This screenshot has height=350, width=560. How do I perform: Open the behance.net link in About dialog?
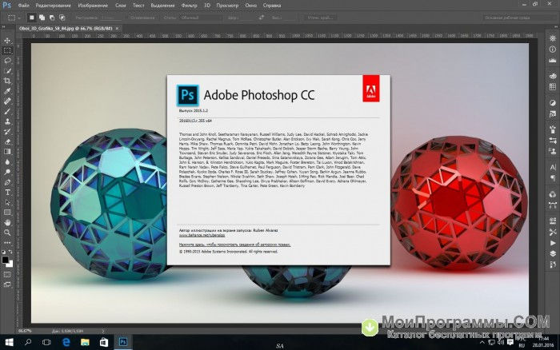202,236
